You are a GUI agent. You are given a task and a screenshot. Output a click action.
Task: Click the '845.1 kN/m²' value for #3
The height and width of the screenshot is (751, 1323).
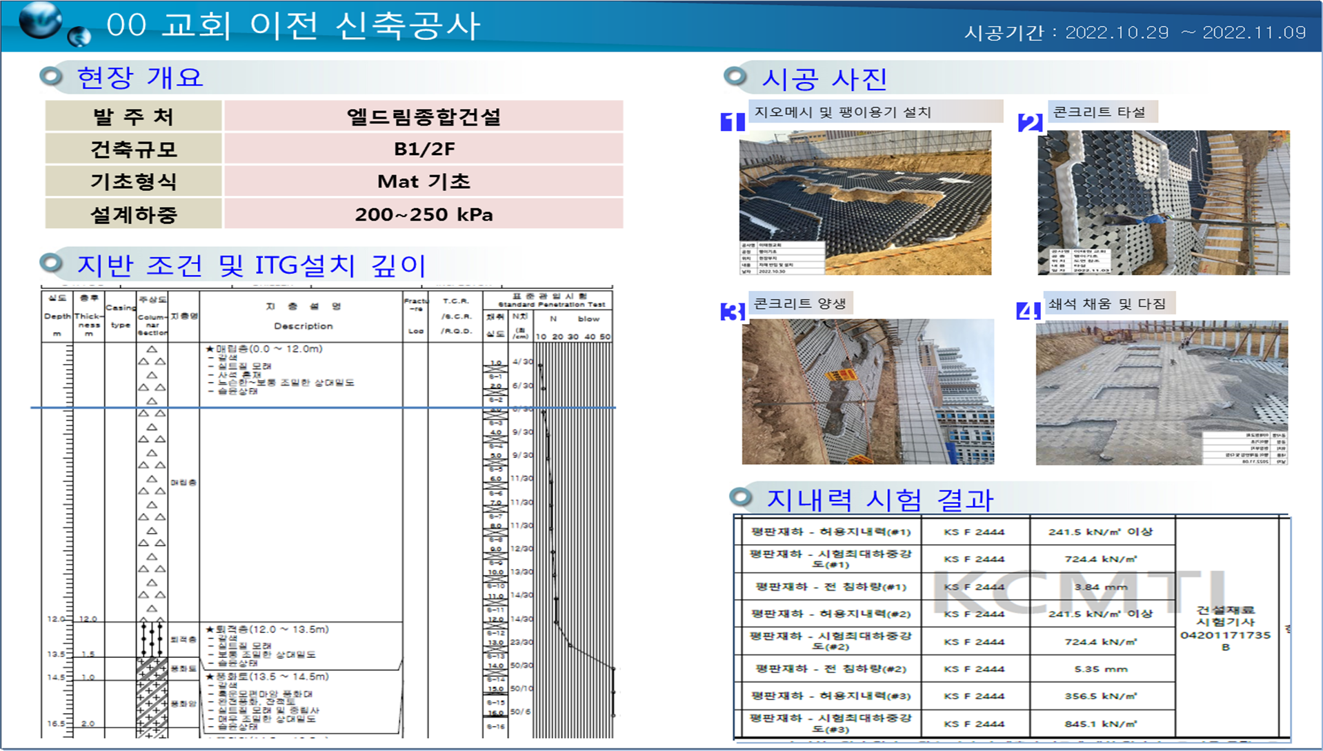(1100, 723)
